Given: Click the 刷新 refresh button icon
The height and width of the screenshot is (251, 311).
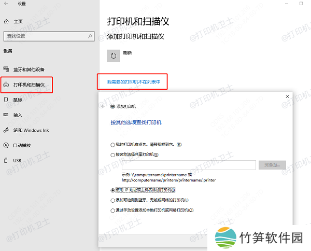Looking at the screenshot, I should (x=114, y=56).
